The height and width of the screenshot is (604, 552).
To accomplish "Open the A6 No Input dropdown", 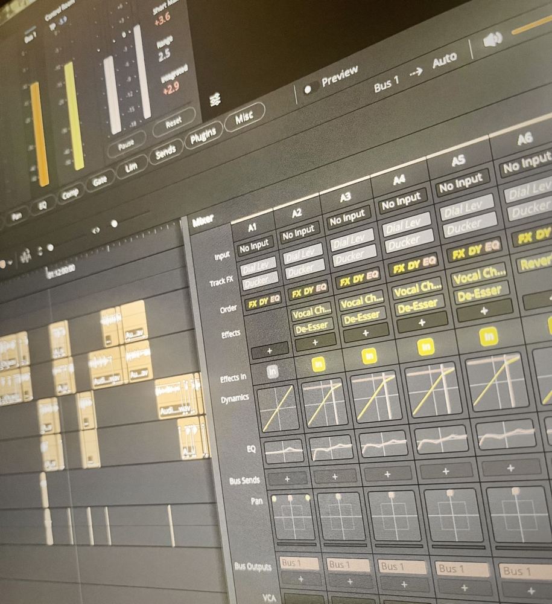I will [x=528, y=163].
